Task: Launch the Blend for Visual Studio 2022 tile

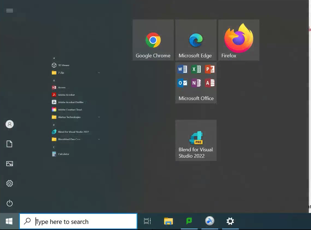Action: pyautogui.click(x=196, y=140)
